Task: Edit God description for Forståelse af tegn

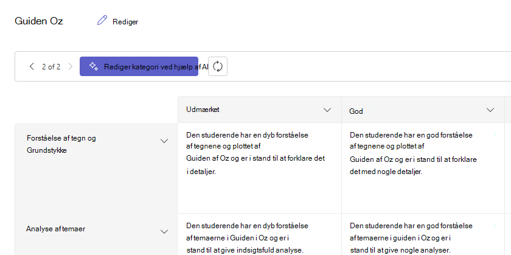Action: 413,153
